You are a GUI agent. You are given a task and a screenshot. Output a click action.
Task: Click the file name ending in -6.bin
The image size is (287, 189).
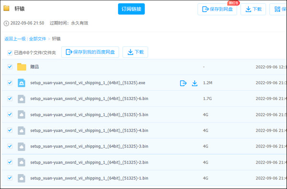(x=89, y=99)
